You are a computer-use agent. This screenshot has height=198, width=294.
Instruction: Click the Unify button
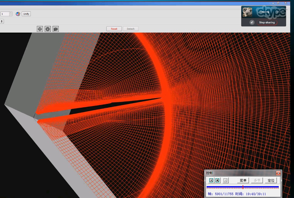coord(26,14)
